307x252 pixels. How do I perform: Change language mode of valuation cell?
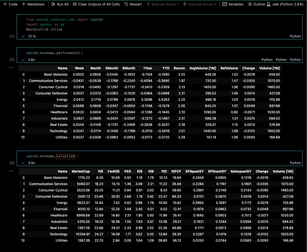pos(295,163)
